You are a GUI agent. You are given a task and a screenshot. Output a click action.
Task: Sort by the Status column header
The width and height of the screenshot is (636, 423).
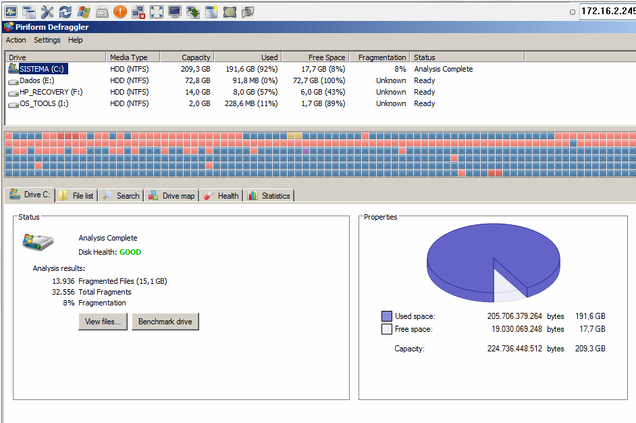point(467,57)
